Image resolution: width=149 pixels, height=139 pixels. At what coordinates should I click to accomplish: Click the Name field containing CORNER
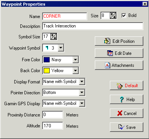[x=65, y=16]
